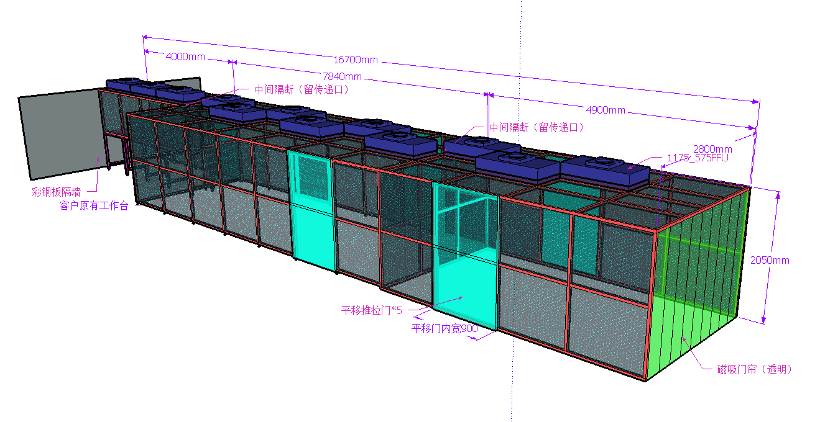Select the 彩钢板隔墙 annotation text

coord(56,192)
